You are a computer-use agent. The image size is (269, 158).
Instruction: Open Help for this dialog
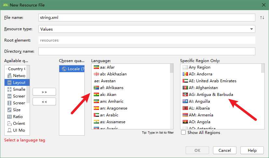[252, 151]
